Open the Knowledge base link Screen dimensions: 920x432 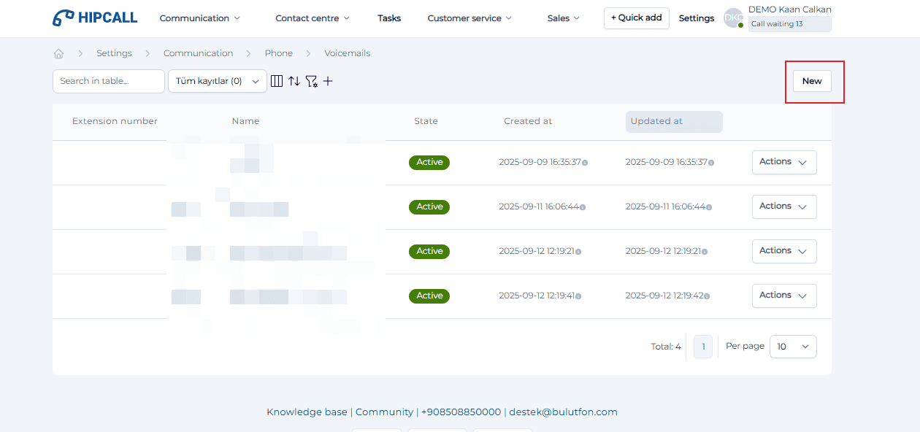pos(307,412)
